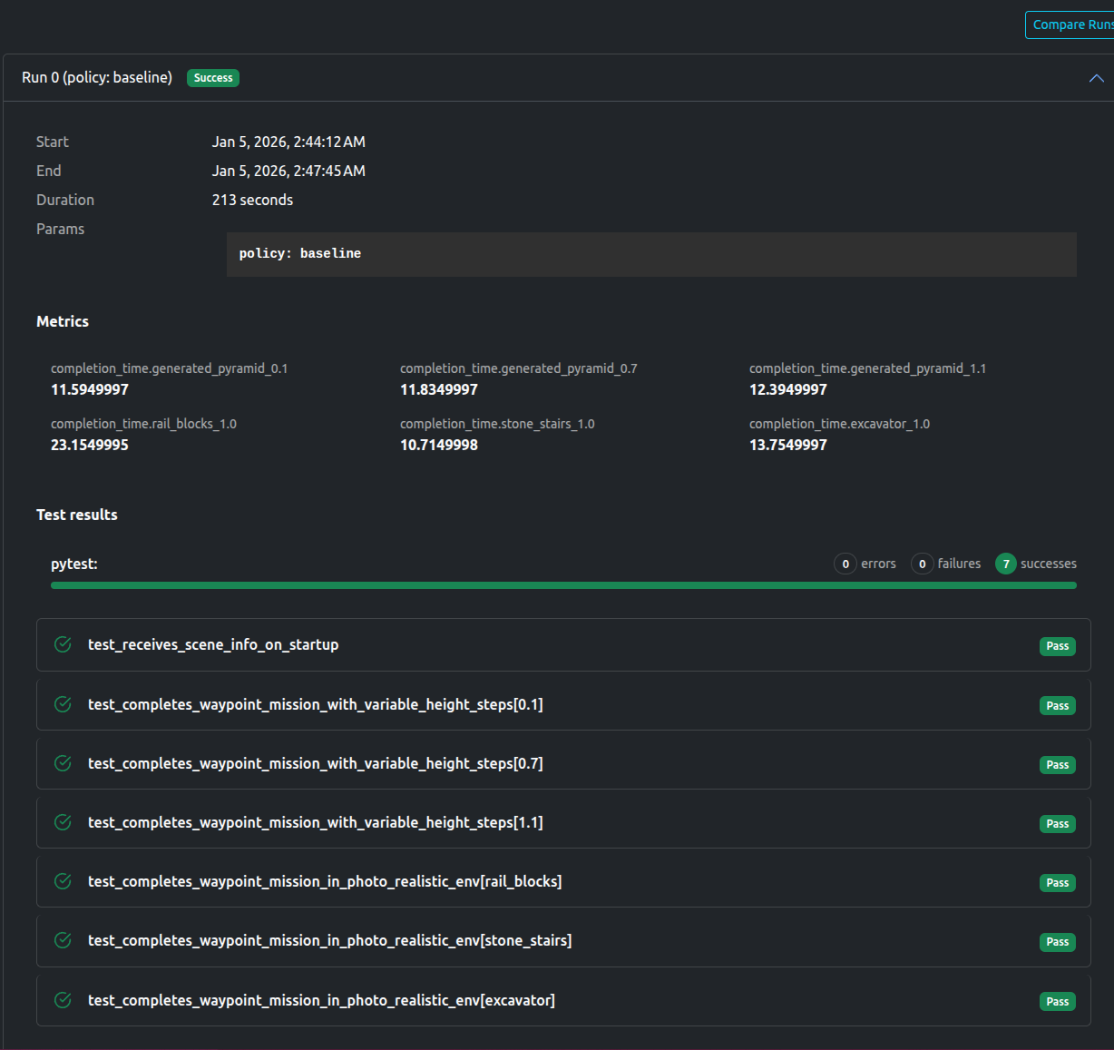Click the 0 errors count badge
This screenshot has height=1050, width=1114.
click(845, 564)
